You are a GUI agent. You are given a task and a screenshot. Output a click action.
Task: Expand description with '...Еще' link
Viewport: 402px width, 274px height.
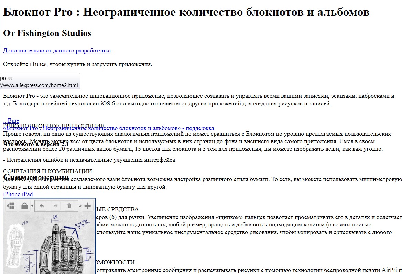point(11,120)
